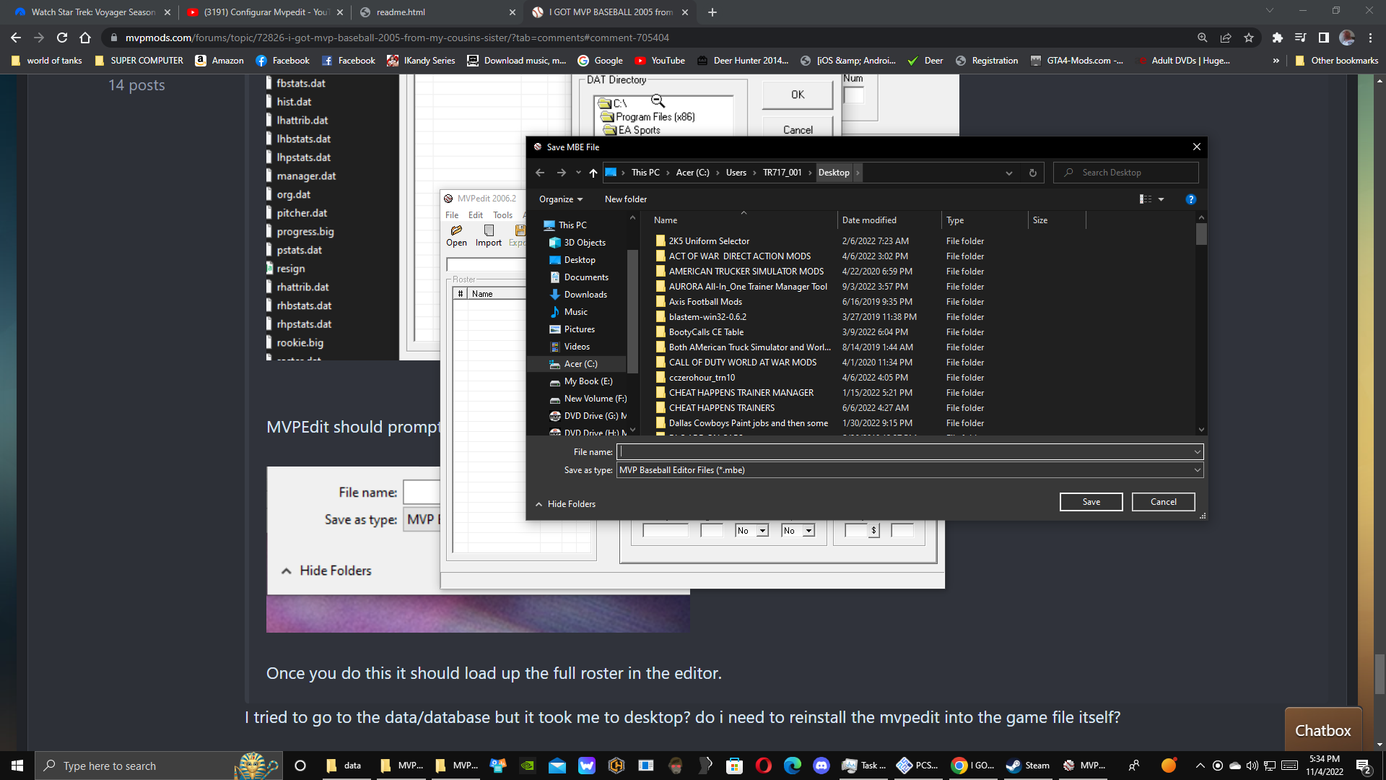The height and width of the screenshot is (780, 1386).
Task: Open Mail app from the taskbar
Action: click(x=557, y=766)
